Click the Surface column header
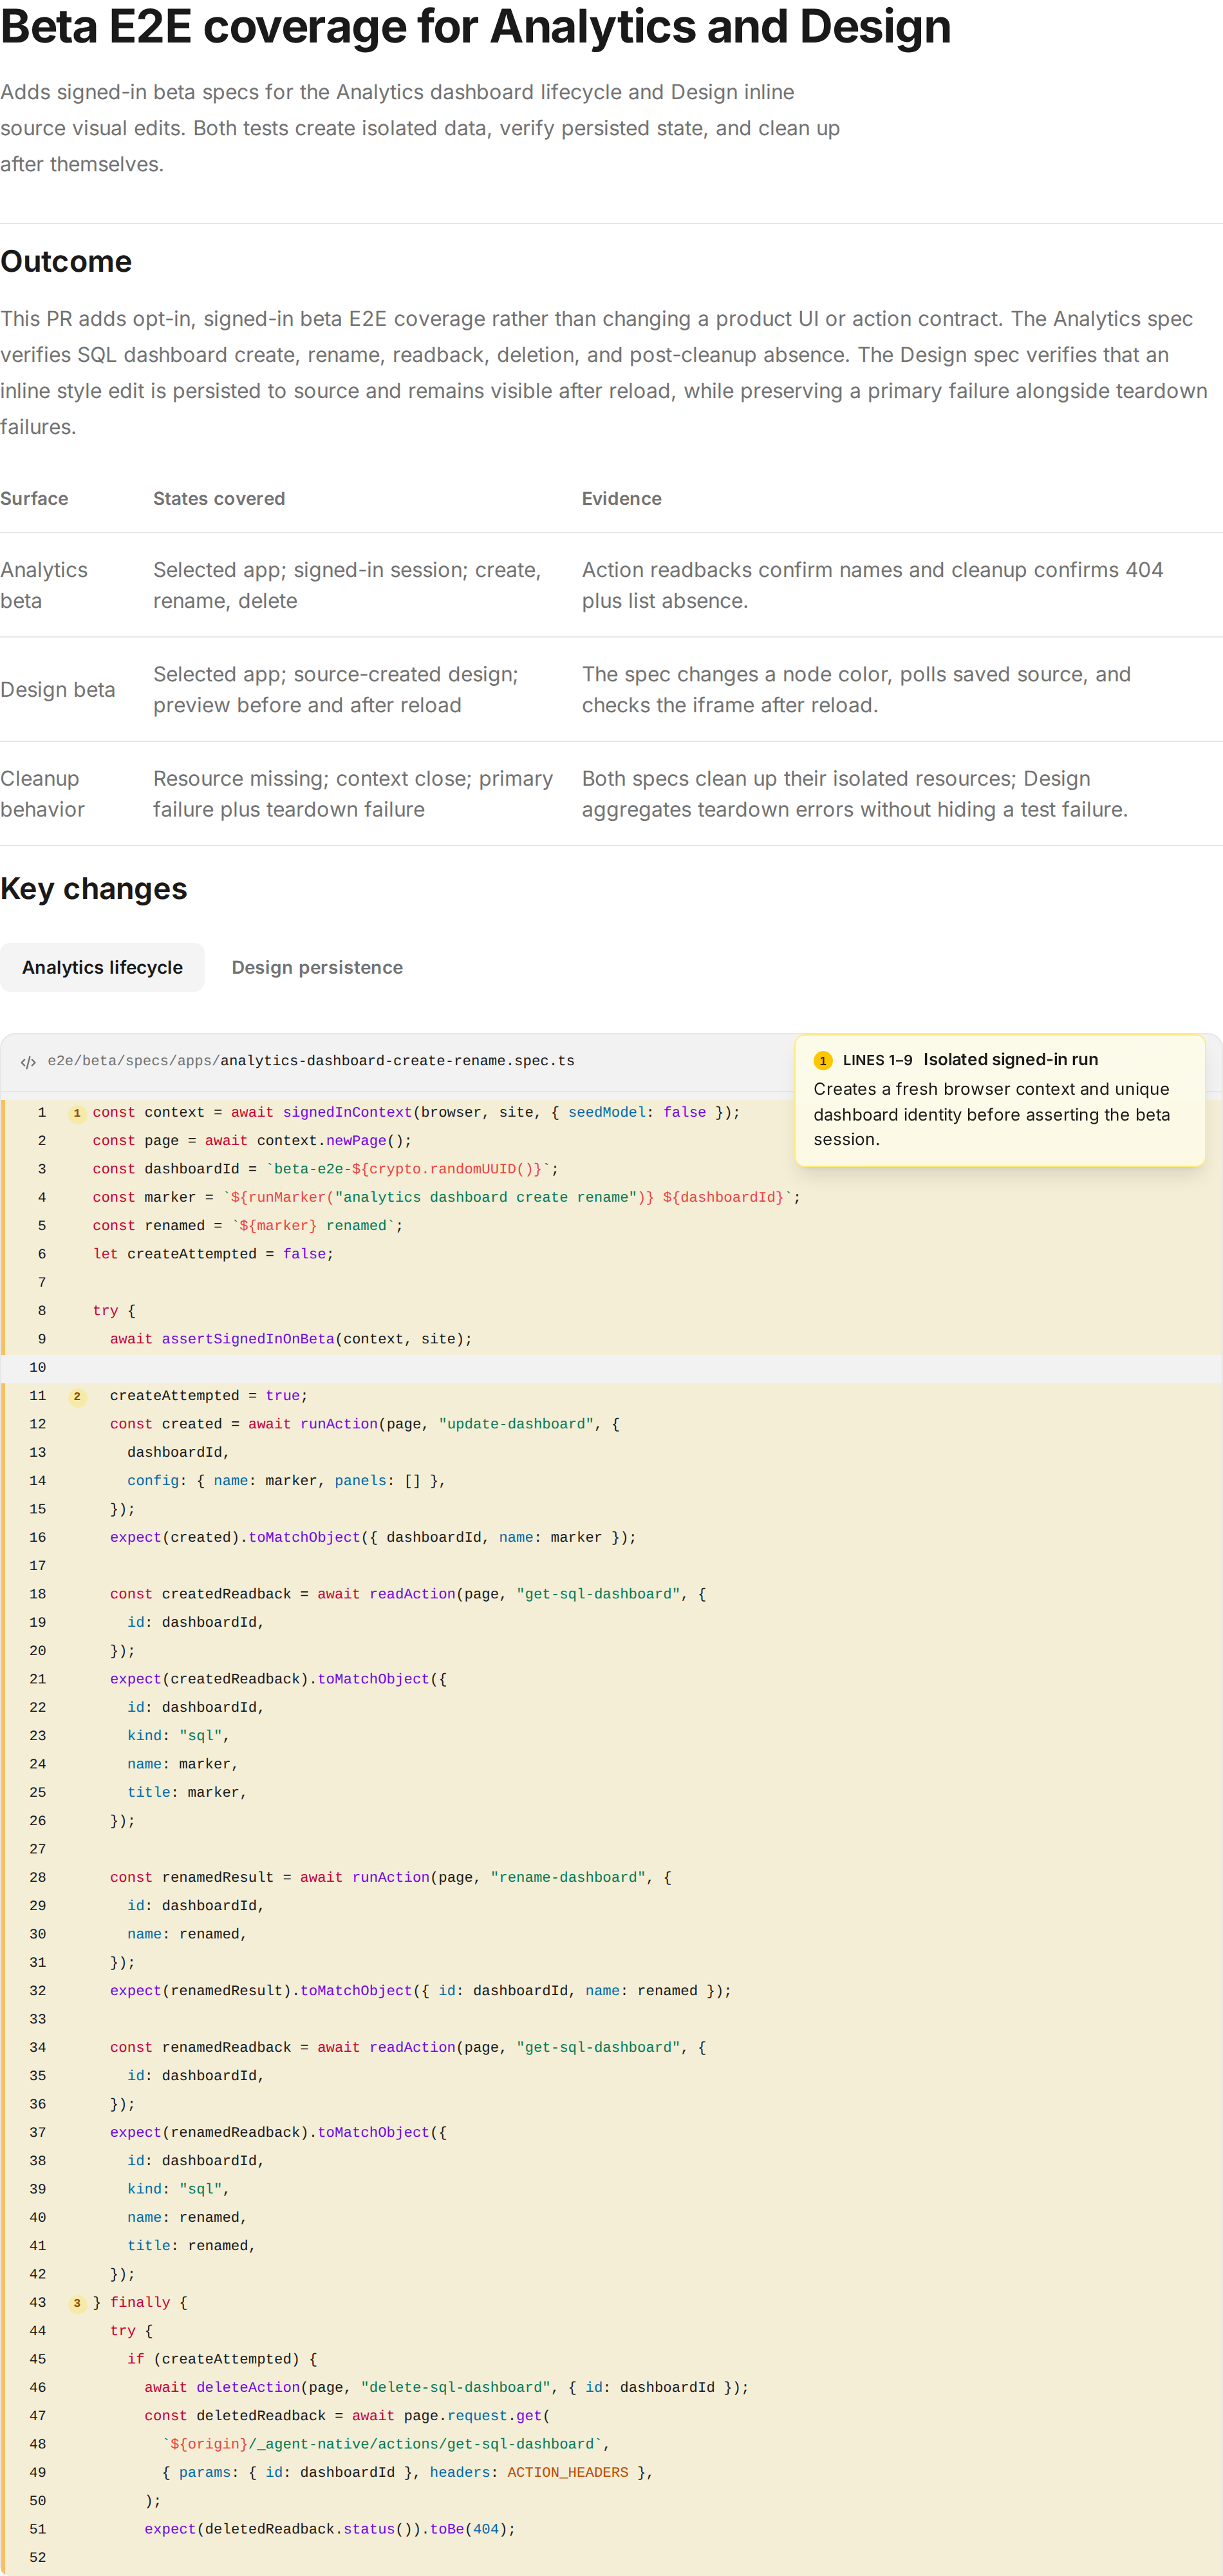 tap(34, 498)
